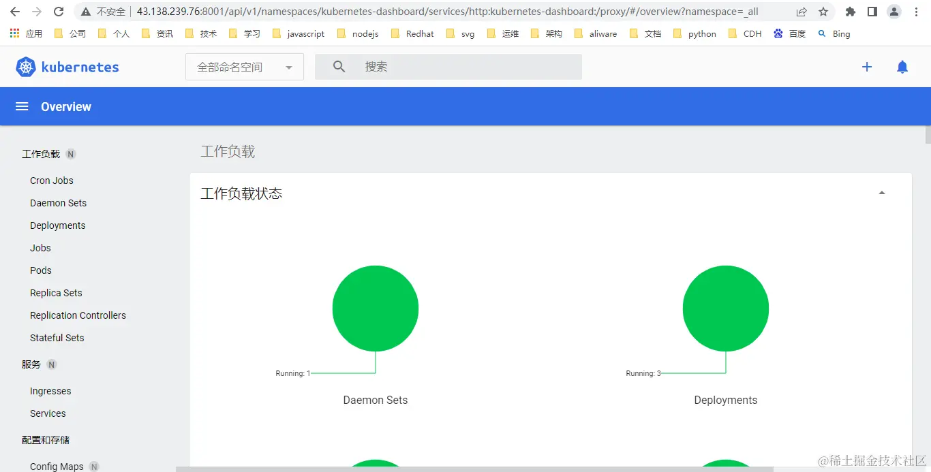Open the browser extensions puzzle icon

(850, 12)
